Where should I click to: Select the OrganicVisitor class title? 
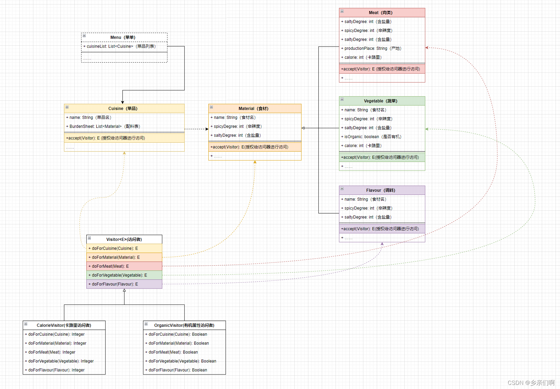click(x=184, y=325)
